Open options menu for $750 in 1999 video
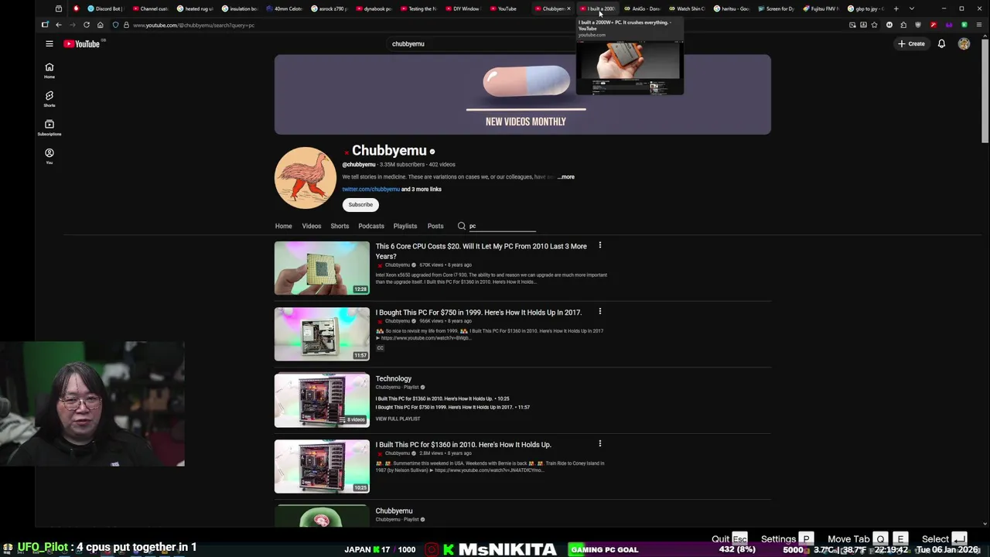This screenshot has height=557, width=990. [x=599, y=312]
